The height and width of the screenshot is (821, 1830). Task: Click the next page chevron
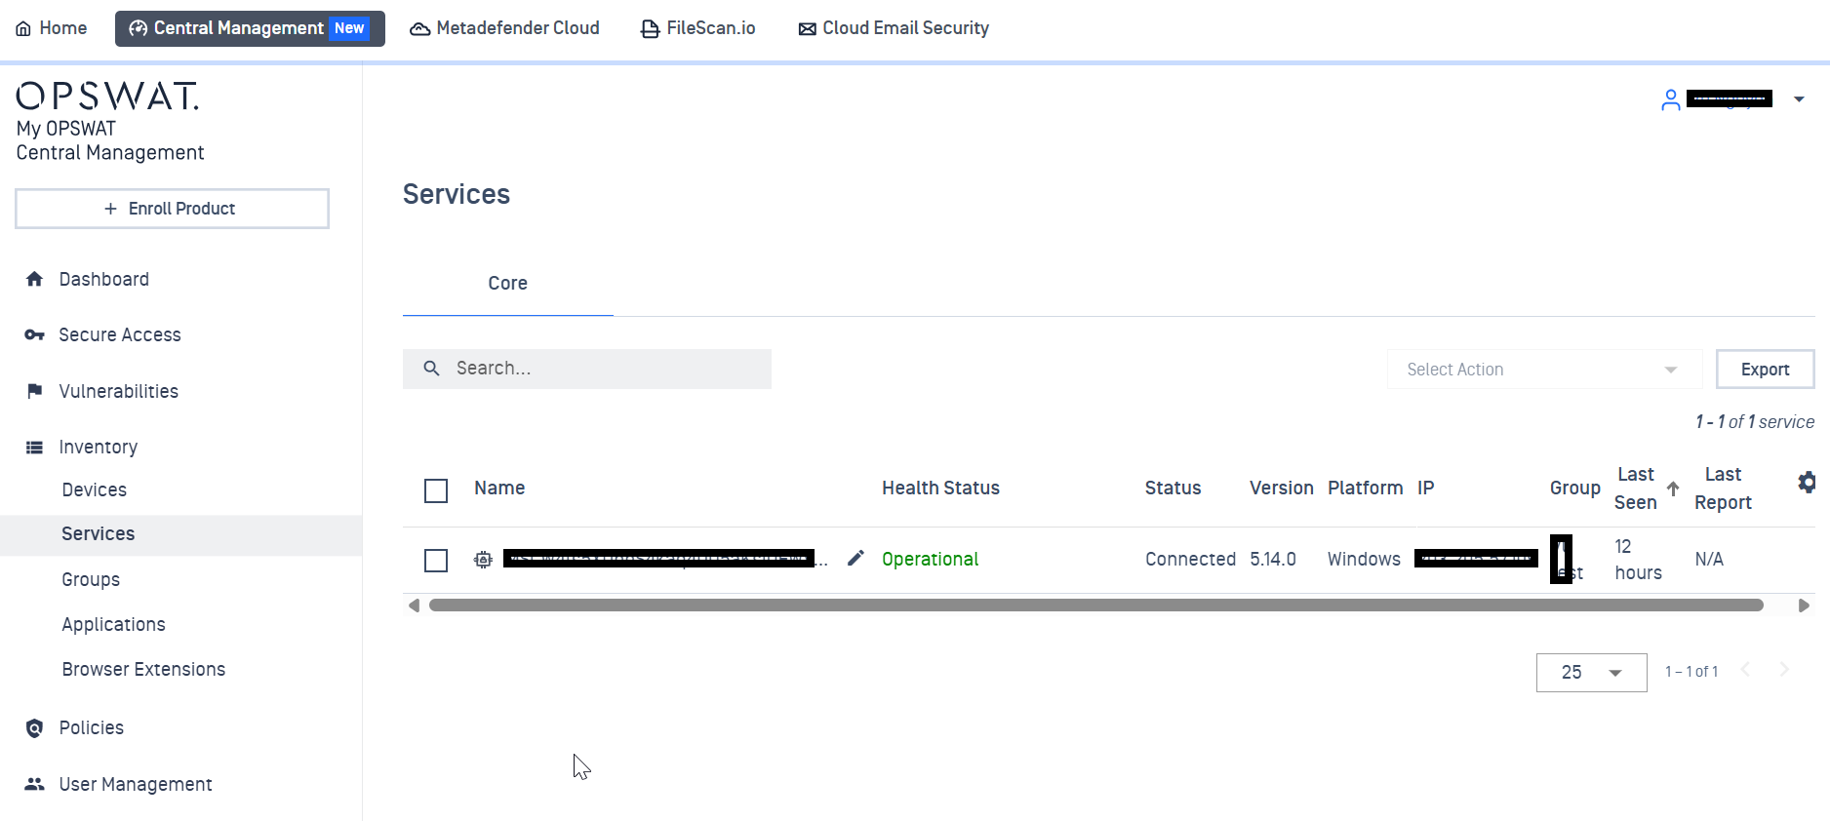pos(1784,669)
